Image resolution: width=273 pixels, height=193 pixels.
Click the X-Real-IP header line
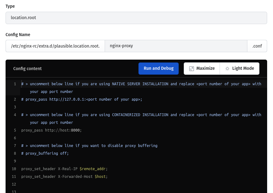65,169
